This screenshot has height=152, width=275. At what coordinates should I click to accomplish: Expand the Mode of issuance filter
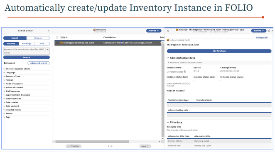pyautogui.click(x=13, y=84)
